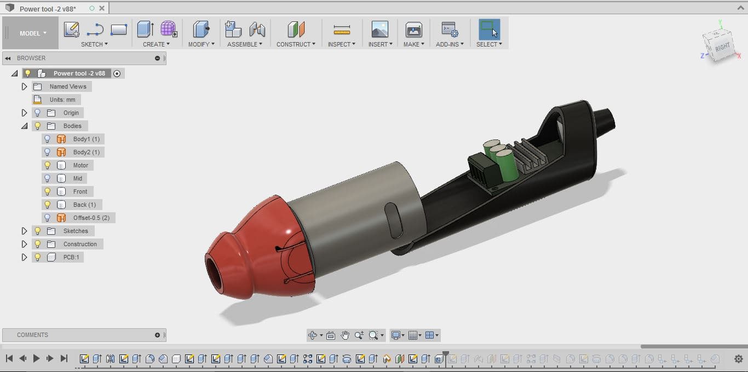748x372 pixels.
Task: Open timeline settings gear
Action: click(x=738, y=359)
